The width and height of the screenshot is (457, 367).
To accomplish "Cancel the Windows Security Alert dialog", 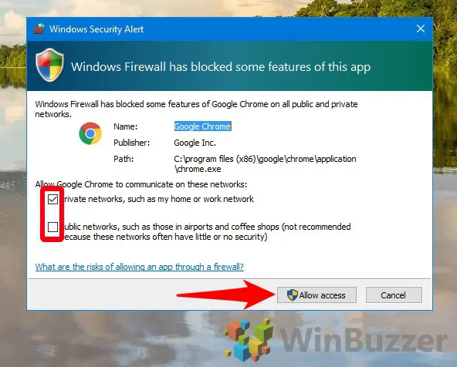I will pyautogui.click(x=394, y=295).
